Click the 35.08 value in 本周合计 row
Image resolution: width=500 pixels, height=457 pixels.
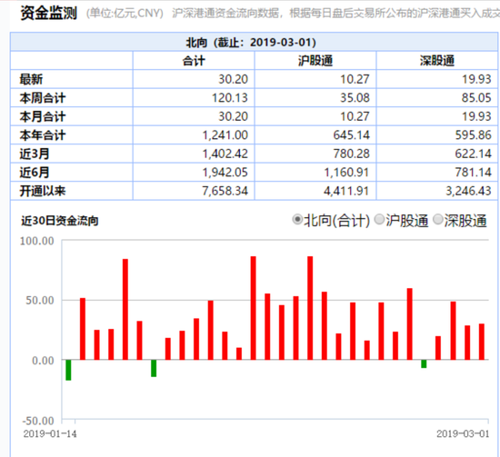[x=355, y=98]
